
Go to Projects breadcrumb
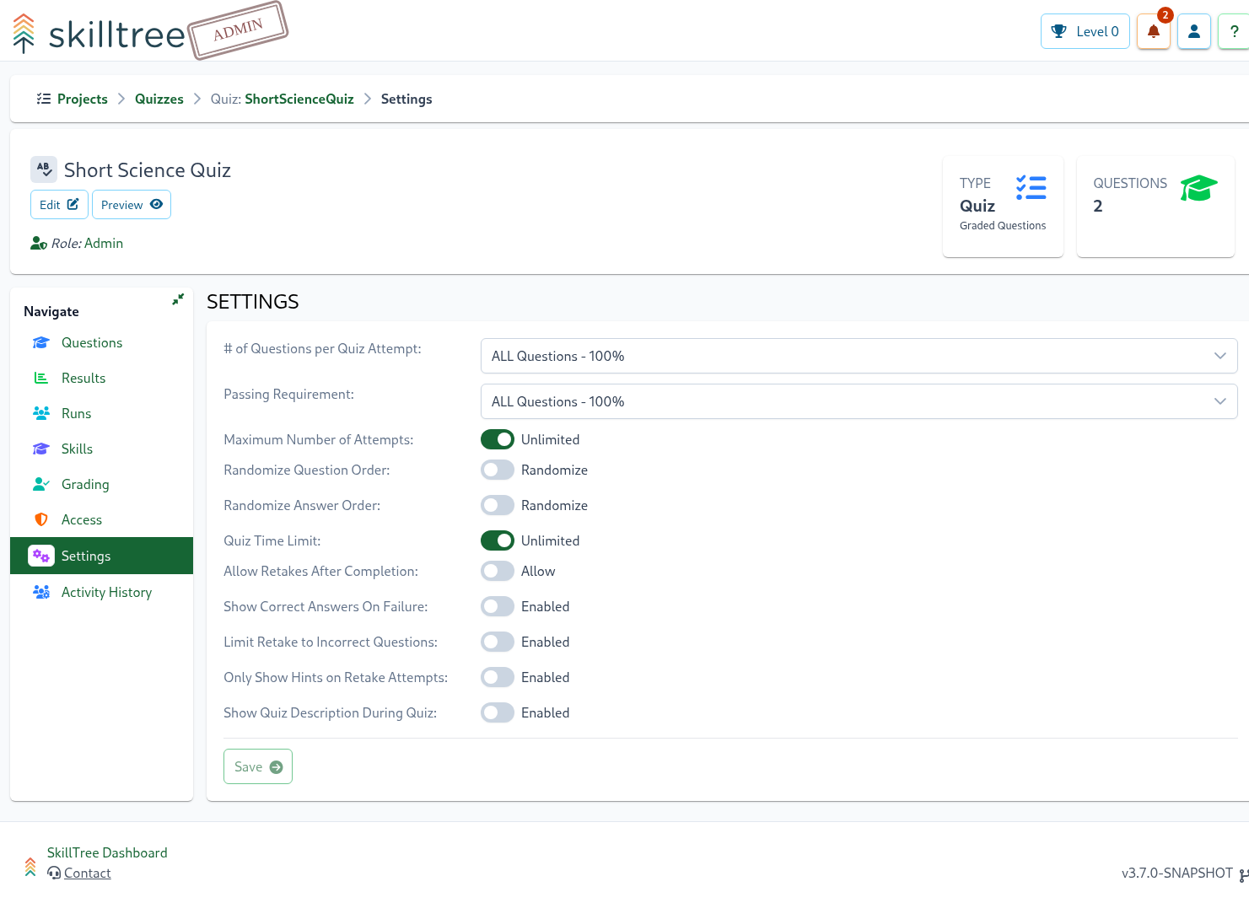(83, 99)
